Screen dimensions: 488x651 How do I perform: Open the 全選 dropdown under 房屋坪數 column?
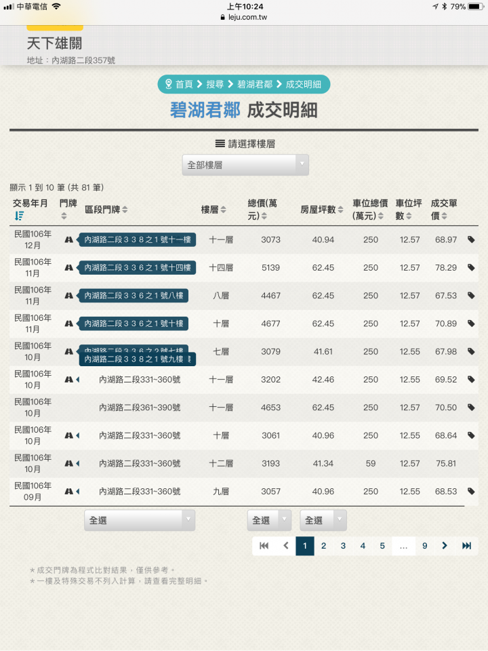click(323, 520)
